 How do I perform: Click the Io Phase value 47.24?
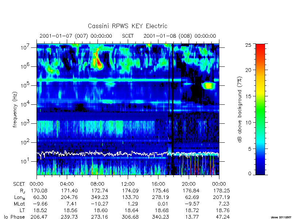point(223,217)
